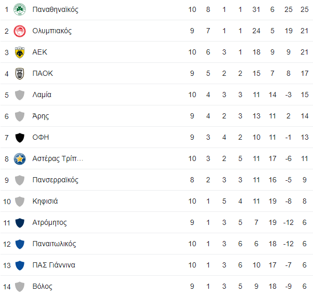Click the Άρης team name
The width and height of the screenshot is (313, 294).
[40, 116]
